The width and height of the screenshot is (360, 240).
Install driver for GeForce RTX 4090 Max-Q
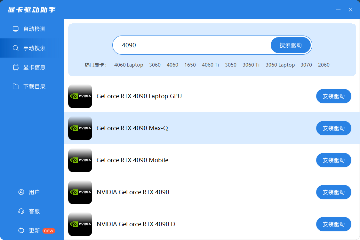333,128
